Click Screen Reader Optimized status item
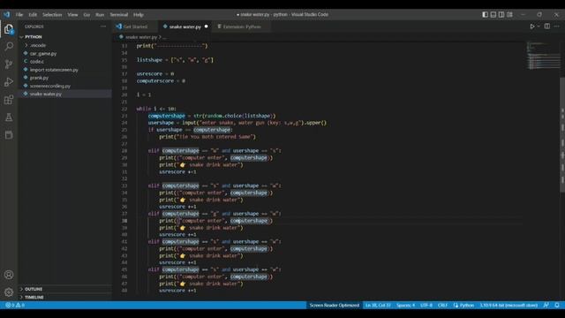The width and height of the screenshot is (565, 318). click(x=335, y=305)
